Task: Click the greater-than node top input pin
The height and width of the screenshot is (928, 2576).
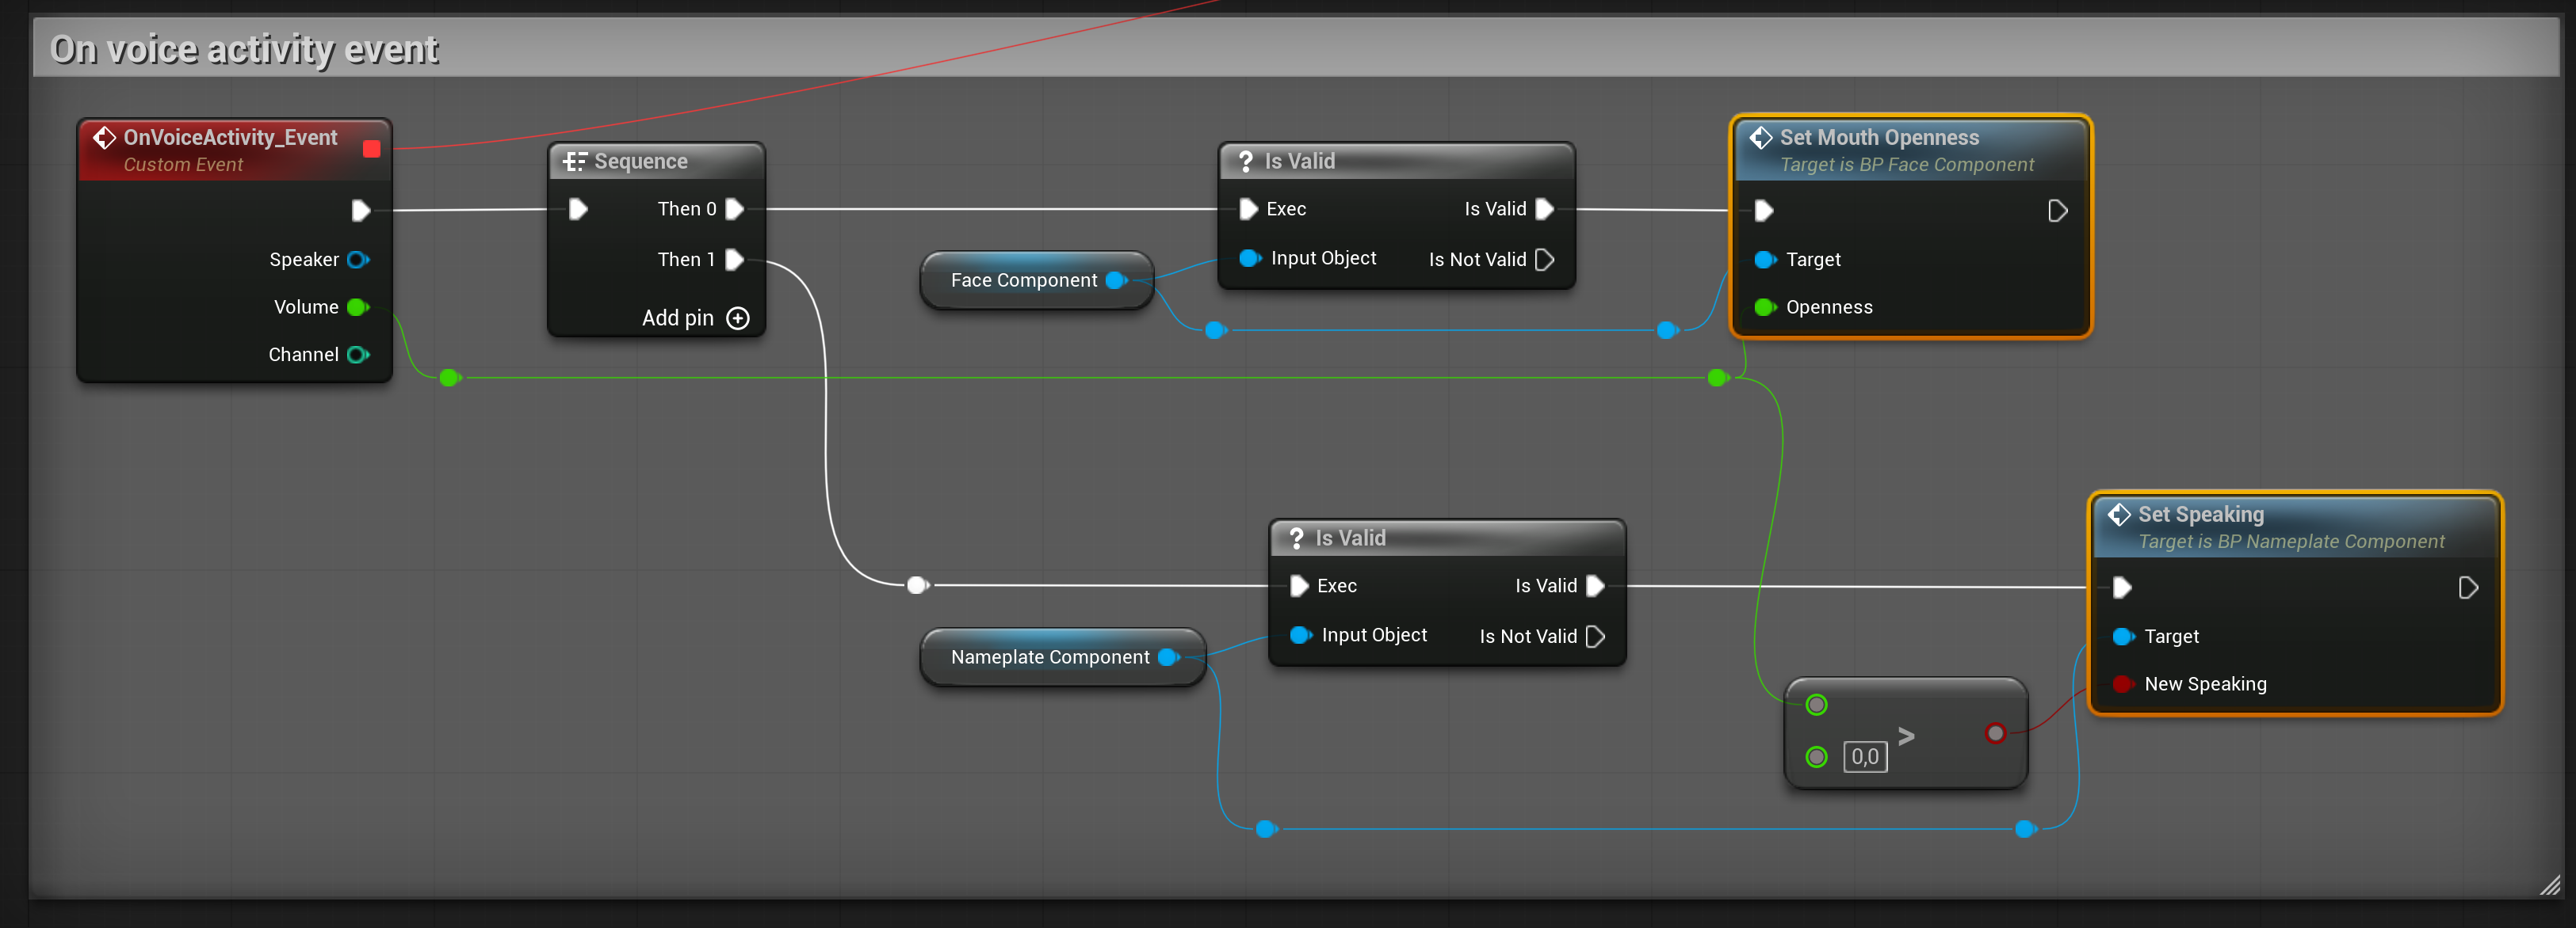Action: 1817,706
